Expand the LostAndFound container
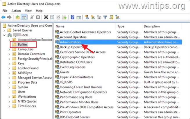This screenshot has width=190, height=119. tap(9, 68)
